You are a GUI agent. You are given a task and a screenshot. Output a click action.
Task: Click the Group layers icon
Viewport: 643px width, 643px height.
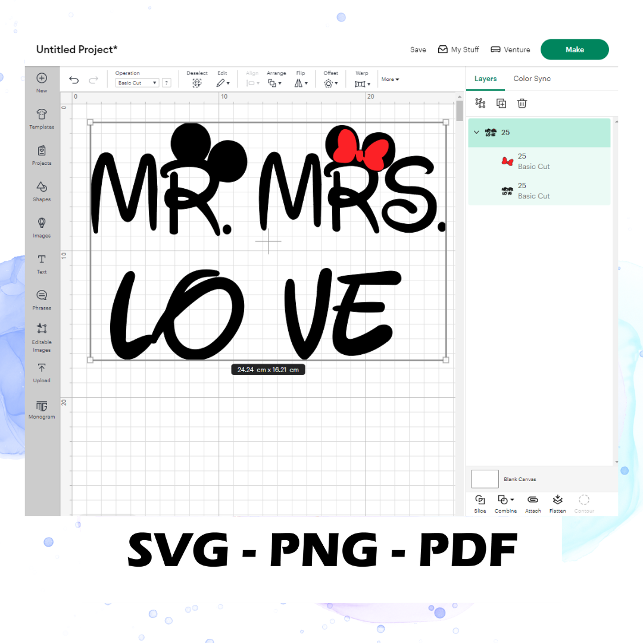[x=480, y=103]
